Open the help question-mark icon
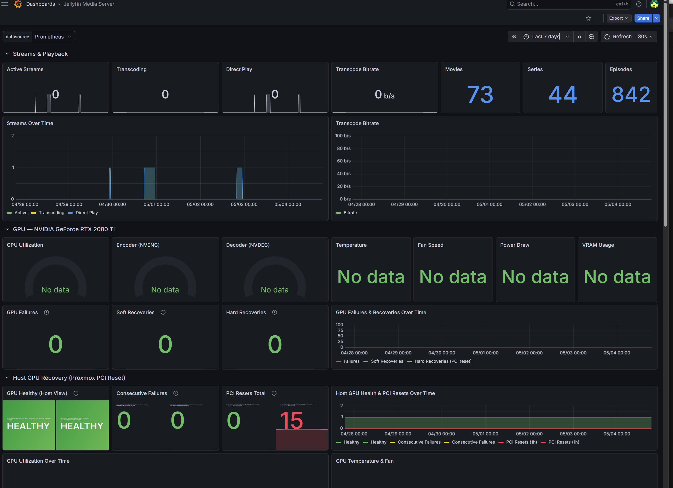This screenshot has width=673, height=488. (x=639, y=4)
